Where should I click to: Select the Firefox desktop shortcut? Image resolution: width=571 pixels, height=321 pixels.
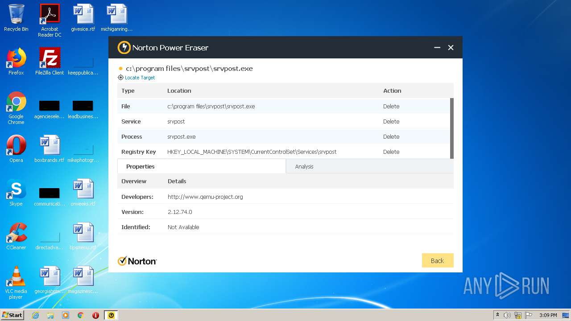[x=16, y=62]
